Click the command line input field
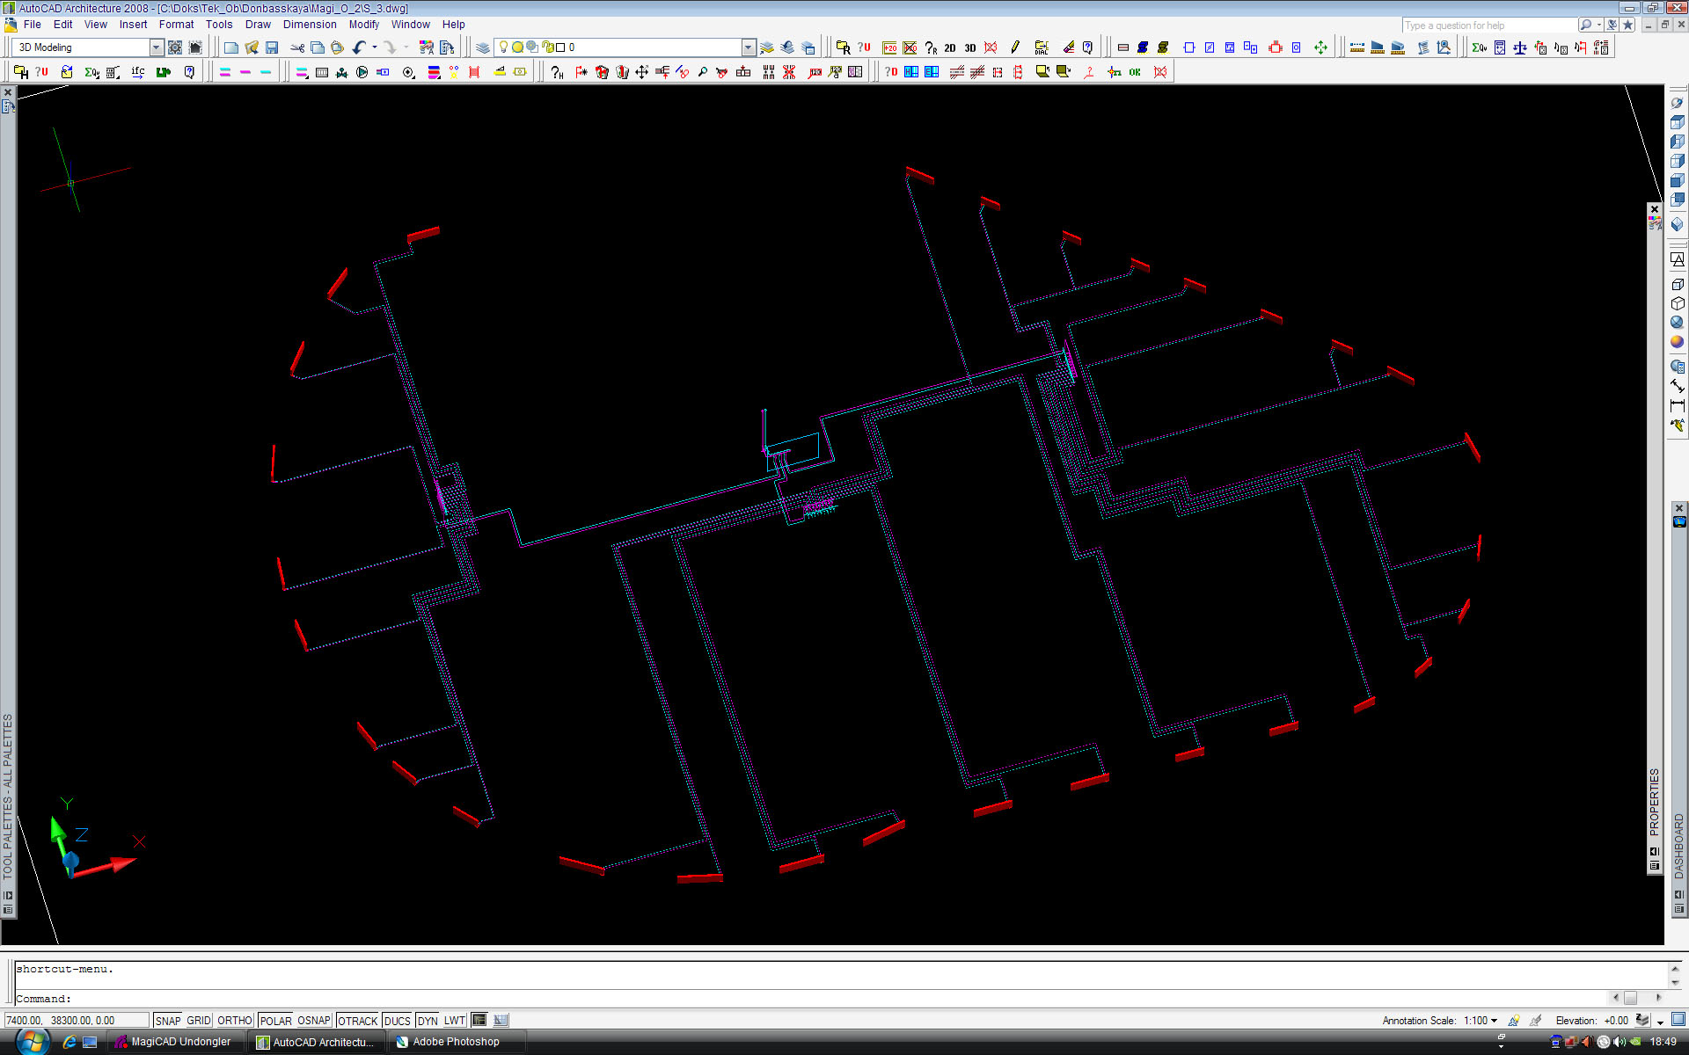The height and width of the screenshot is (1055, 1689). [792, 999]
